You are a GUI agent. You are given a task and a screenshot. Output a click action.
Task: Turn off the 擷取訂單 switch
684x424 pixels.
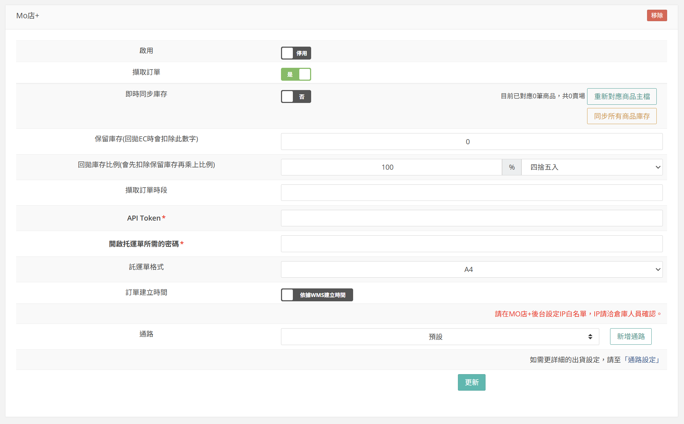[296, 74]
